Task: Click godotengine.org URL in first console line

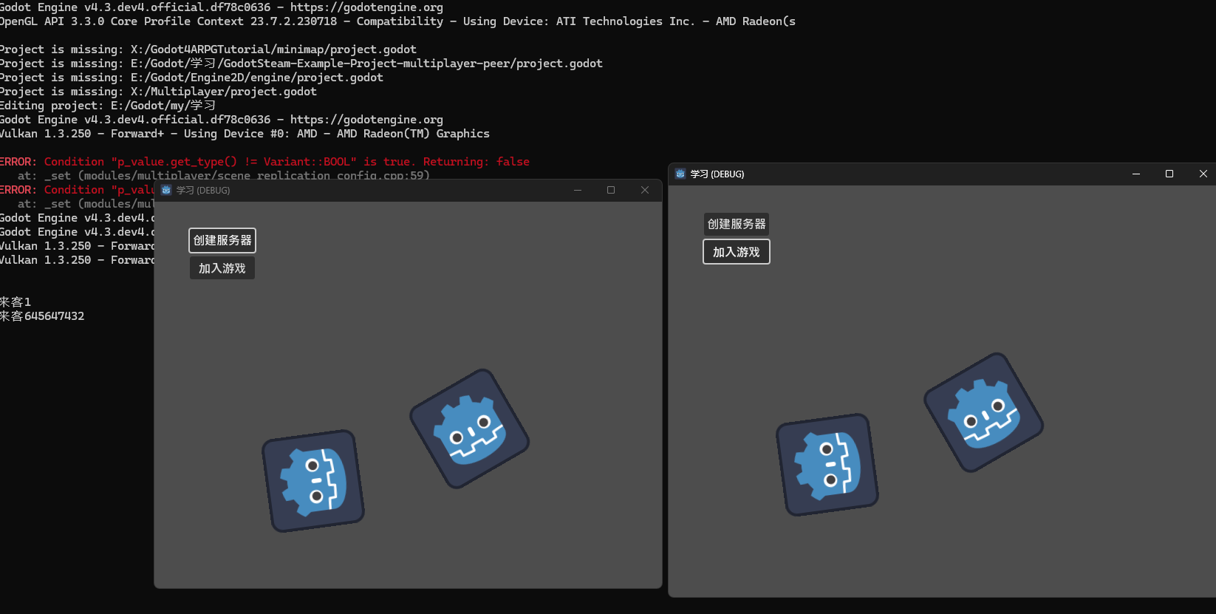Action: [366, 7]
